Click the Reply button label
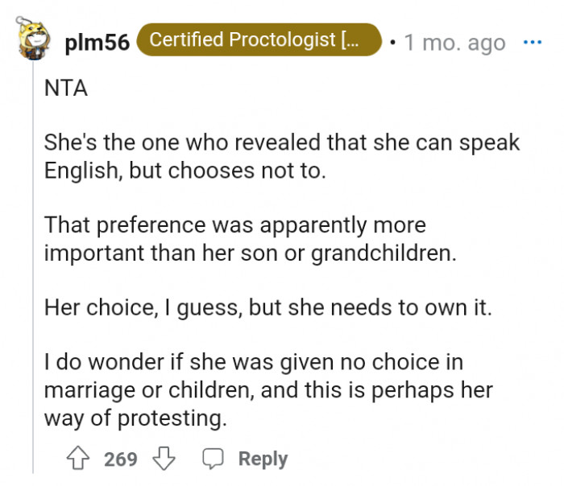 click(263, 459)
